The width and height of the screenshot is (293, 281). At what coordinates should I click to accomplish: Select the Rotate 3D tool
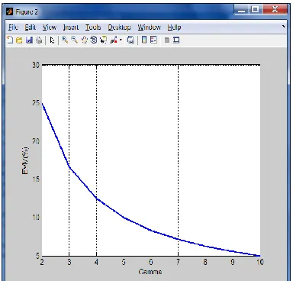(94, 40)
